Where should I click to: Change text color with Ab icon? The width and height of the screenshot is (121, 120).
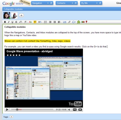click(30, 22)
